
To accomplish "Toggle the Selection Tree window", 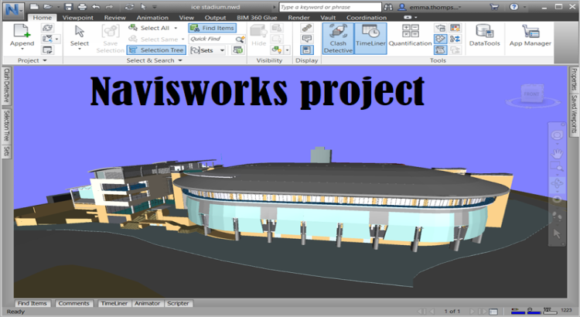I will [x=156, y=50].
